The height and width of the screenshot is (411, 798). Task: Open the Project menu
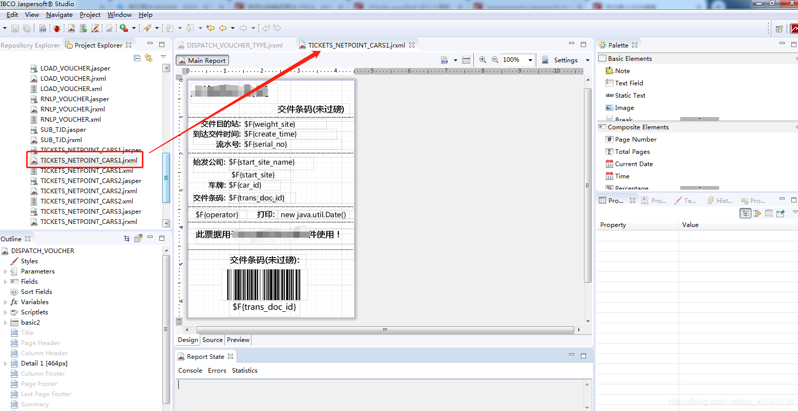tap(90, 15)
